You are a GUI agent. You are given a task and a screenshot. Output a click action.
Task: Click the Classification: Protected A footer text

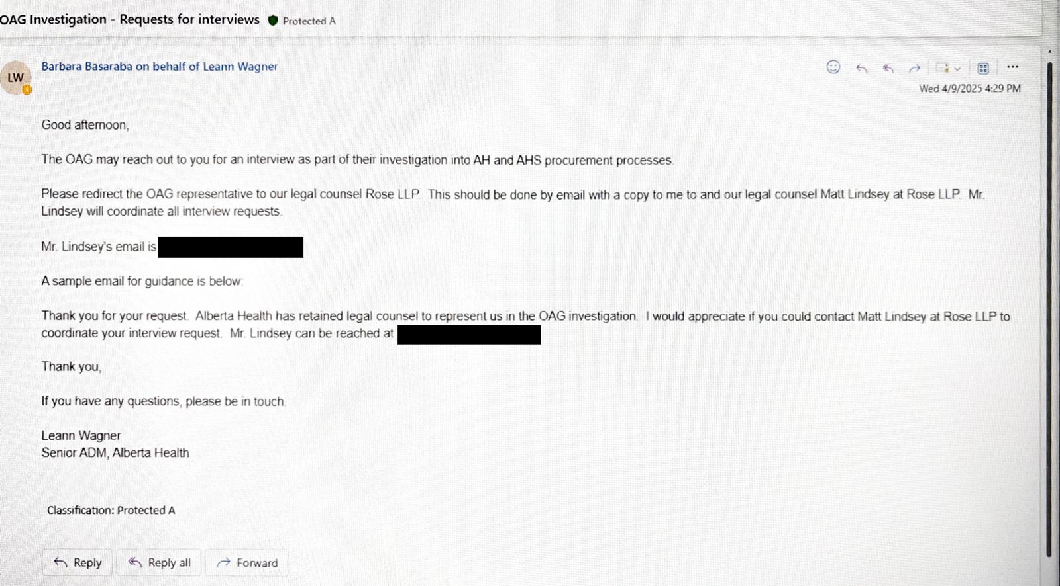coord(111,510)
